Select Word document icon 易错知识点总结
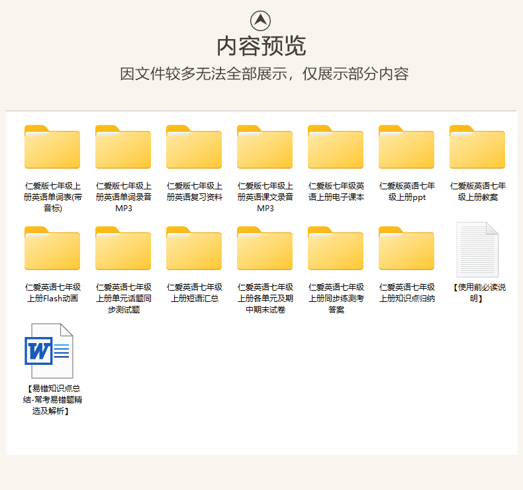Image resolution: width=523 pixels, height=490 pixels. (49, 350)
